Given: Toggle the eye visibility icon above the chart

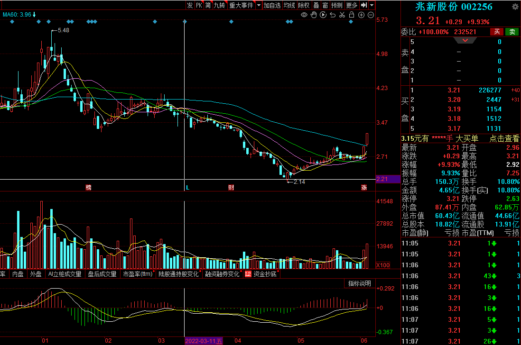Looking at the screenshot, I should click(x=304, y=15).
